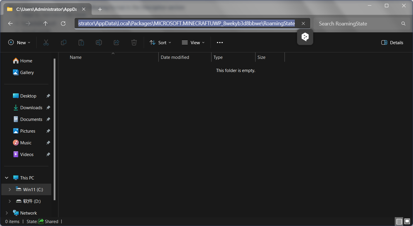This screenshot has width=413, height=226.
Task: Open a new File Explorer tab
Action: pos(100,9)
